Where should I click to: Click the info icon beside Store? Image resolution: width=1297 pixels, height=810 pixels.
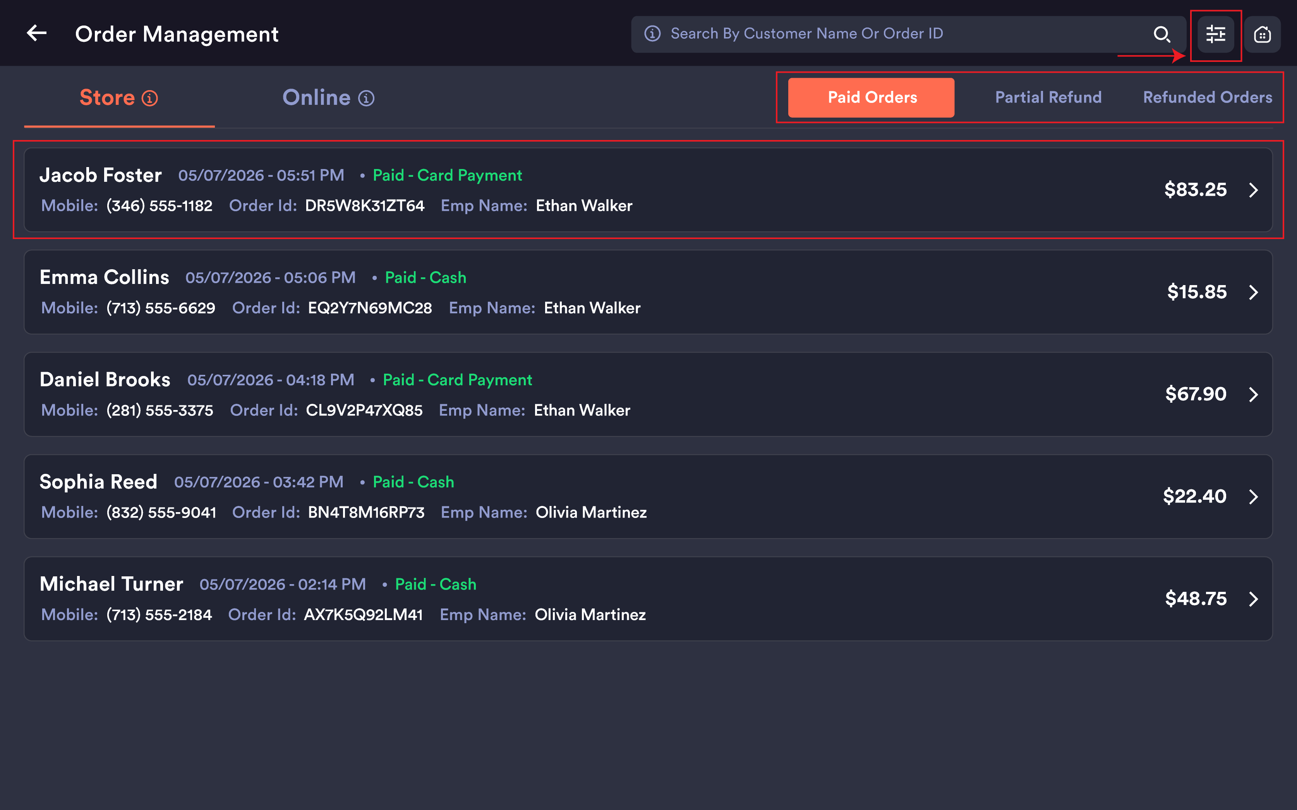pyautogui.click(x=149, y=98)
